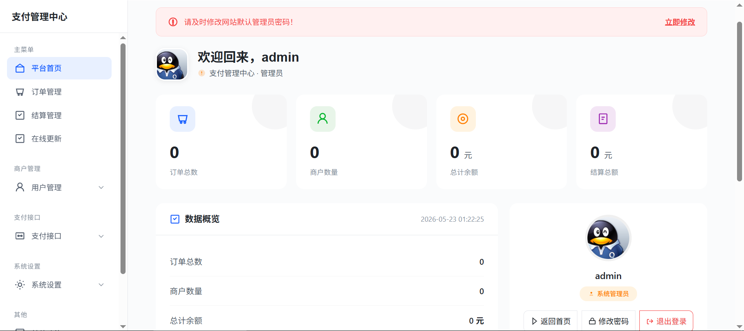Screen dimensions: 744x331
Task: Click the checkbox icon beside 在线更新
Action: pos(20,138)
